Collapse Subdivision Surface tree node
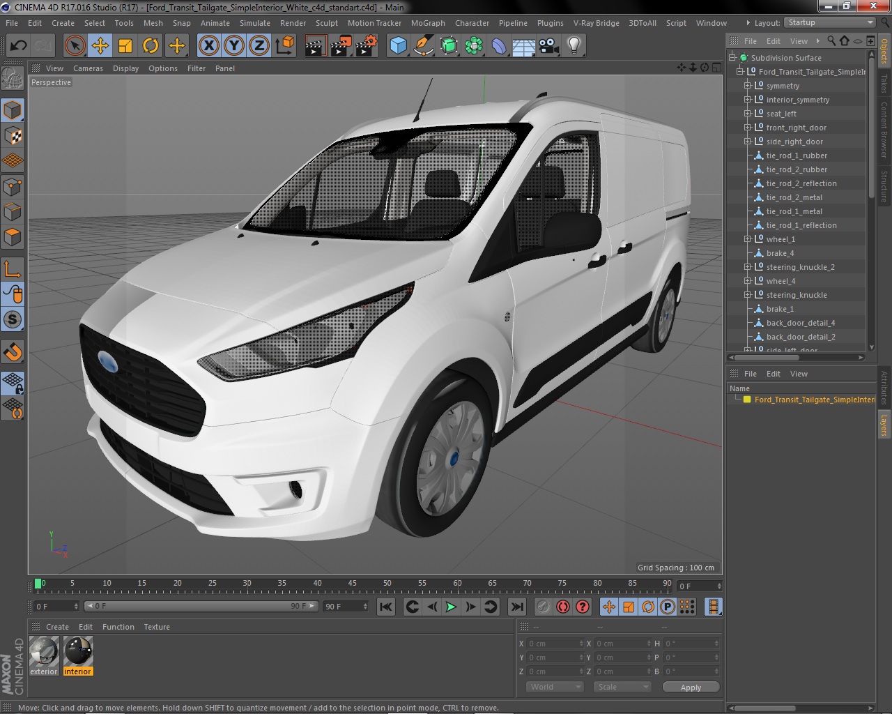 tap(732, 58)
